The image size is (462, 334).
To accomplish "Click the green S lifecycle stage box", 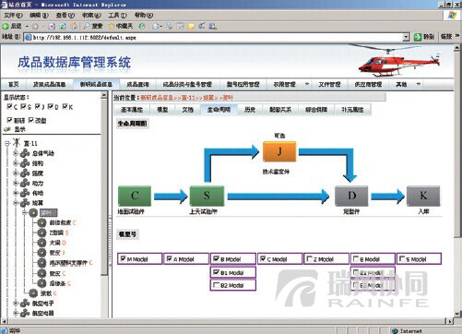I will pos(207,196).
